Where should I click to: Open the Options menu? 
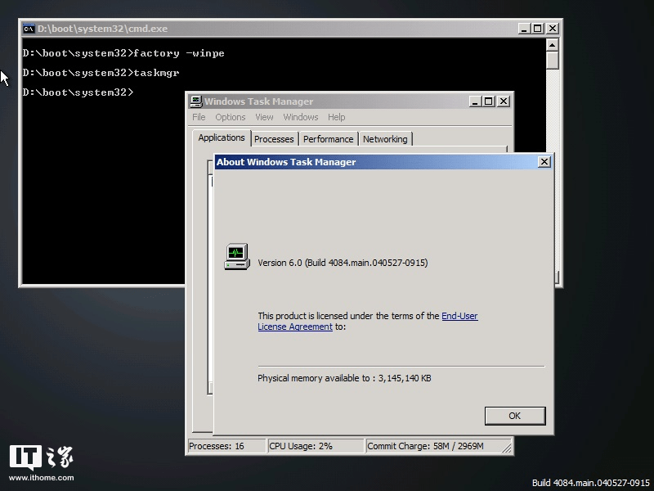point(230,117)
